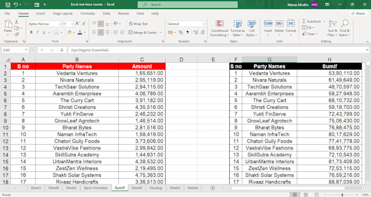371x197 pixels.
Task: Expand the AutoSum dropdown arrow
Action: (325, 21)
